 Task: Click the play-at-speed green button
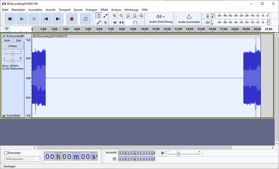coord(163,153)
